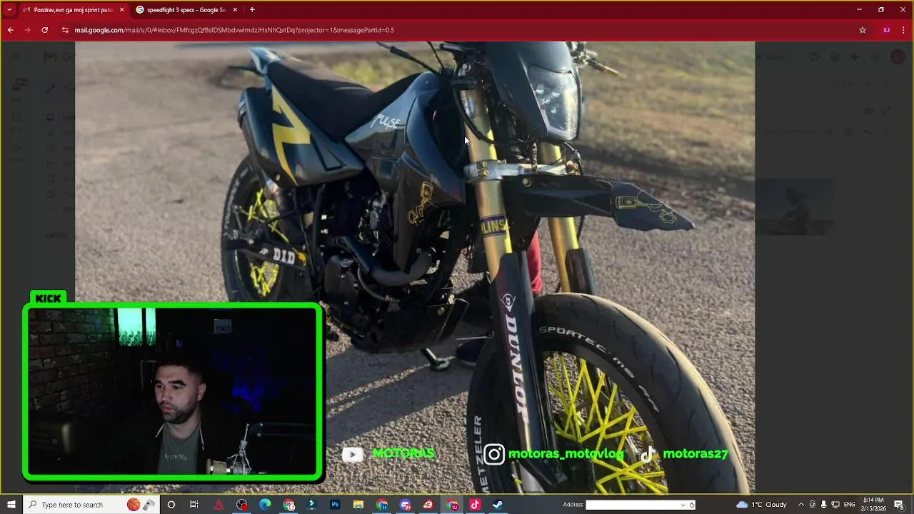The height and width of the screenshot is (514, 914).
Task: View site information for mail.google.com
Action: tap(65, 30)
